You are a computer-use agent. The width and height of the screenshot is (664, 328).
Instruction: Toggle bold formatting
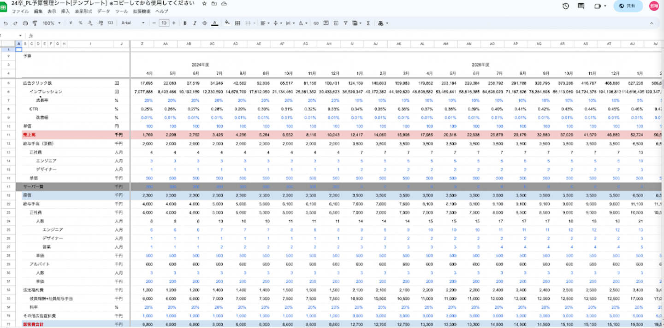185,23
